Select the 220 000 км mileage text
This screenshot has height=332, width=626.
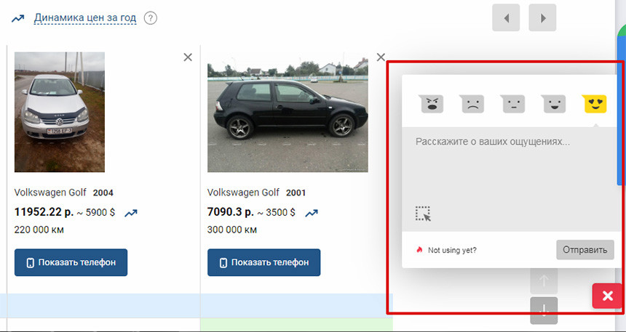(39, 230)
